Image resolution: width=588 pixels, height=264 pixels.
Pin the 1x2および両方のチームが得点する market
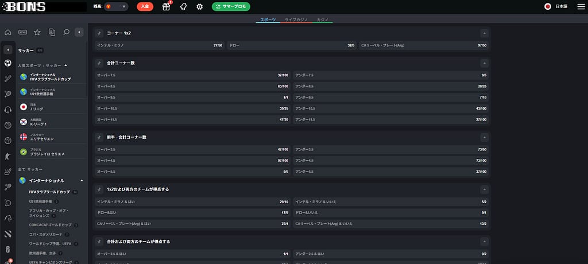coord(99,189)
